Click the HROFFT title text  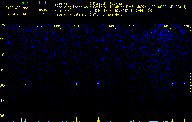[x=31, y=2]
